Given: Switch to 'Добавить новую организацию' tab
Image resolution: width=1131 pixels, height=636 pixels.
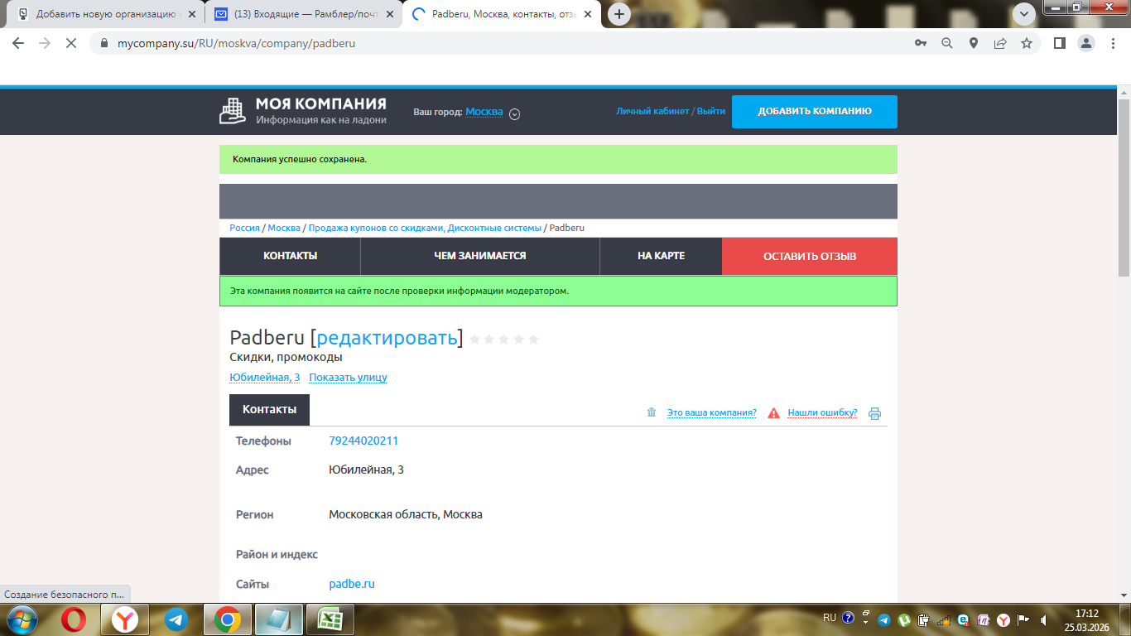Looking at the screenshot, I should [104, 14].
